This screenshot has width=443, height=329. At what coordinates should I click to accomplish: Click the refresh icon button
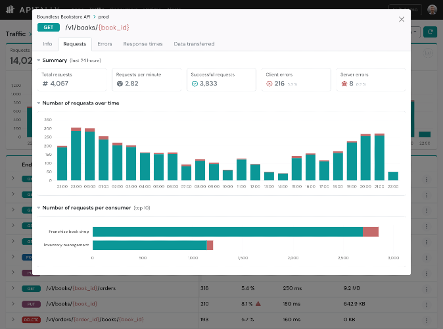(x=430, y=32)
